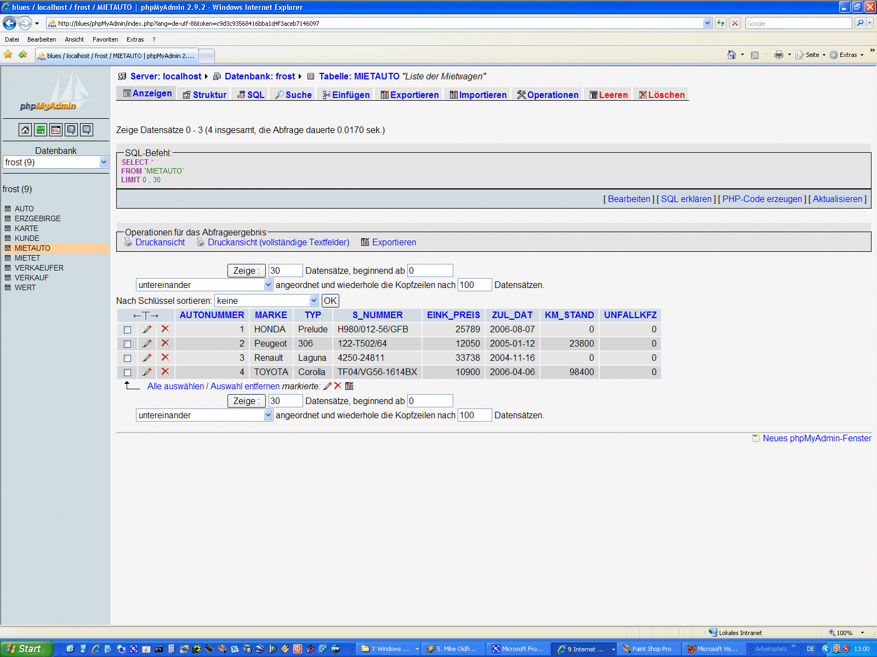Click the upper repeat headers field showing 100
Screen dimensions: 877x657
point(475,285)
